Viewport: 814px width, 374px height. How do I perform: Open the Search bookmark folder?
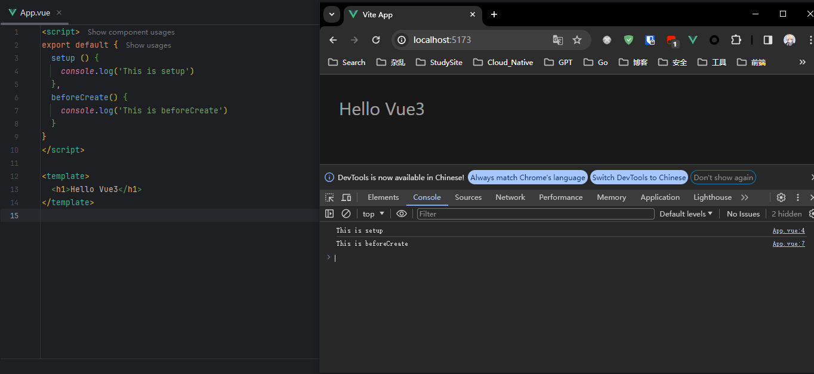(x=347, y=62)
